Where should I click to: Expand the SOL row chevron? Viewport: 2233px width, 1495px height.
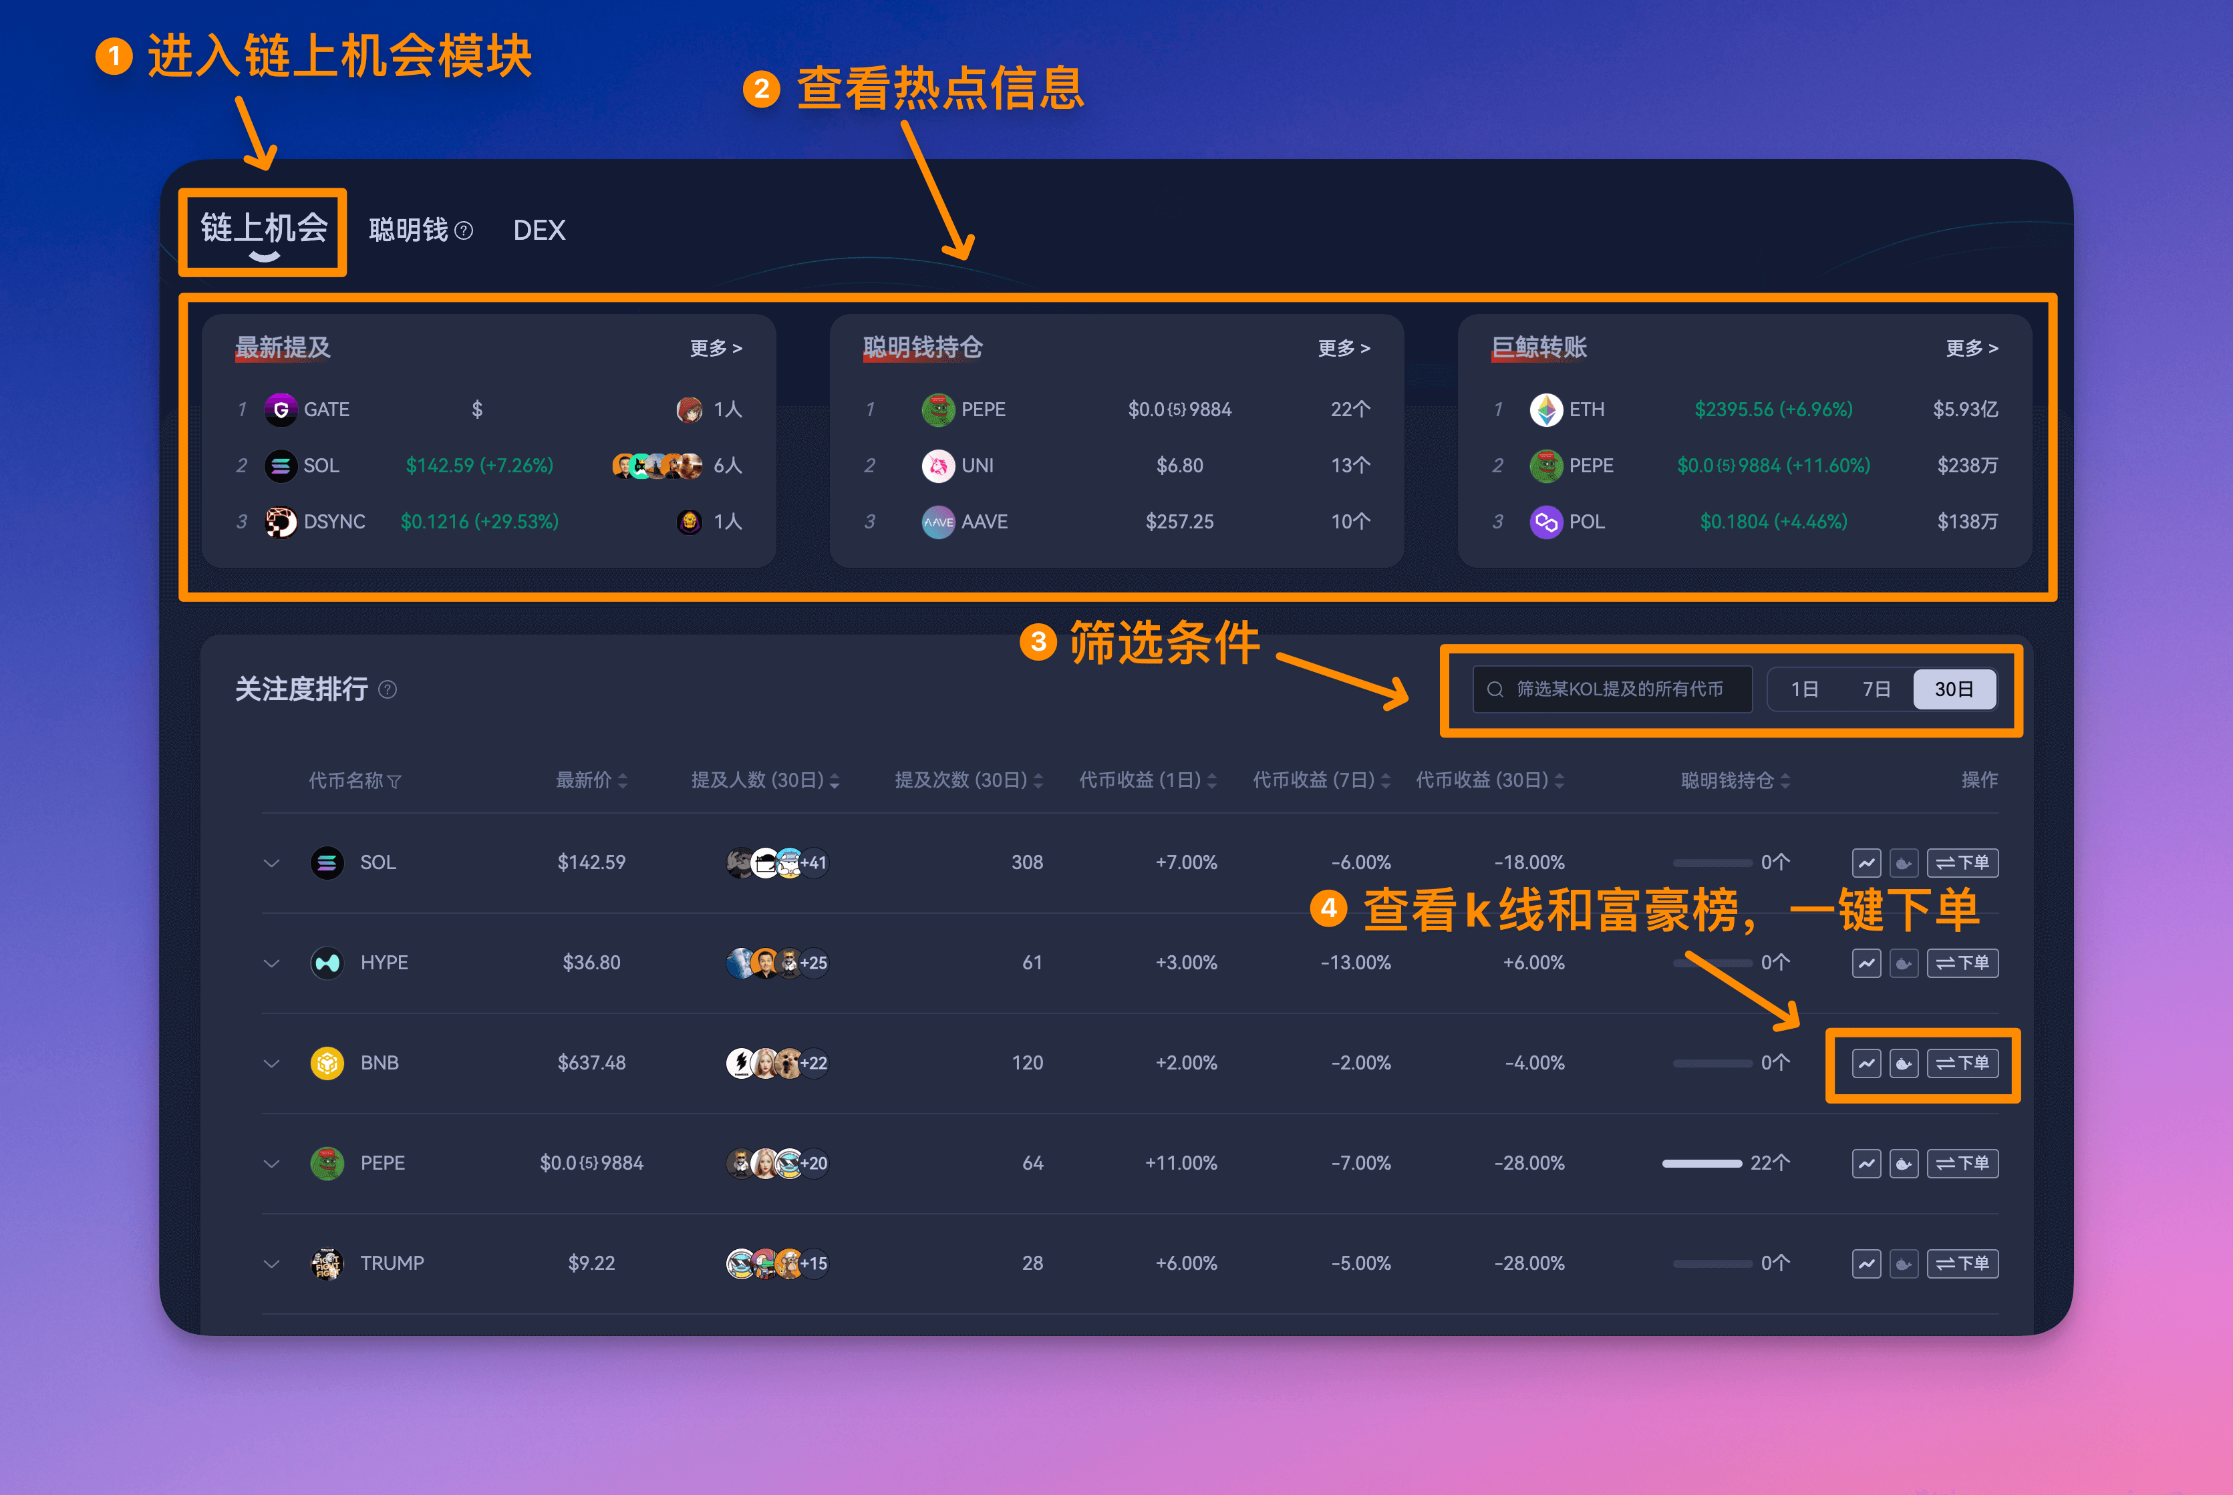272,864
